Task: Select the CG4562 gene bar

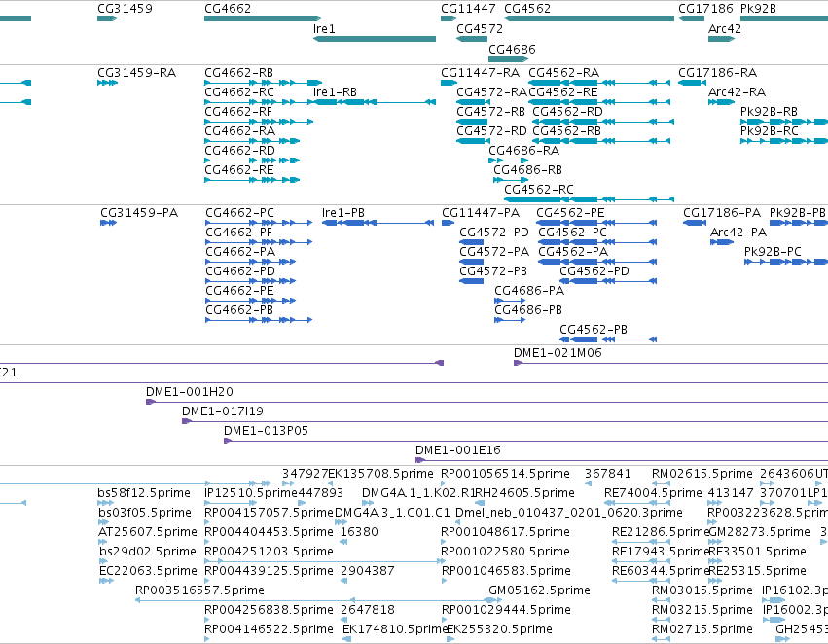Action: (x=590, y=18)
